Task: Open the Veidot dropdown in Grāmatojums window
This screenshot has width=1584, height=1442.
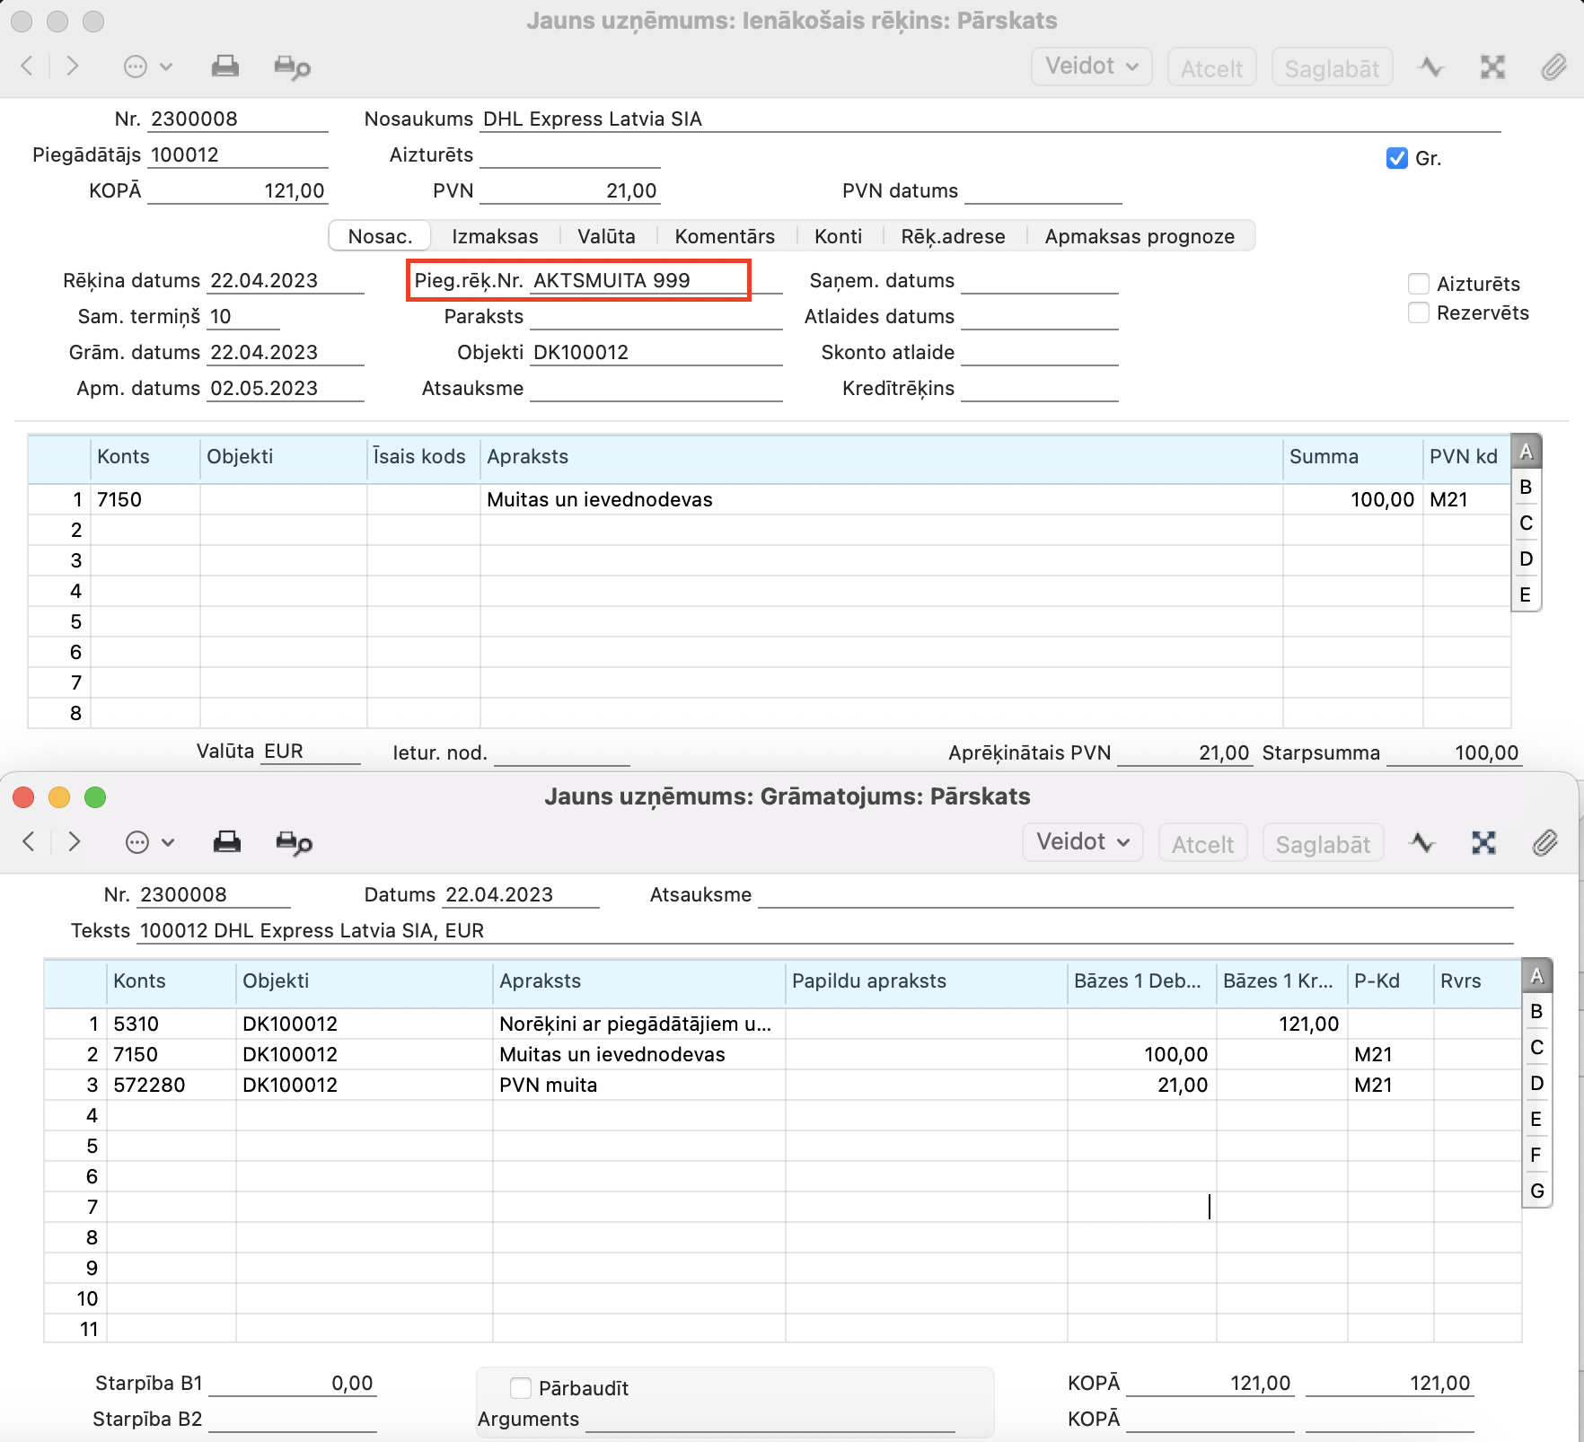Action: [1082, 842]
